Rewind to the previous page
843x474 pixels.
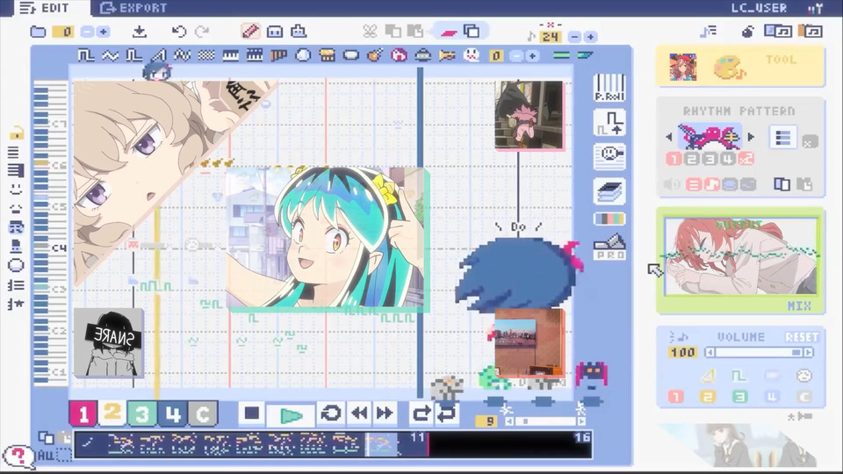[x=359, y=413]
